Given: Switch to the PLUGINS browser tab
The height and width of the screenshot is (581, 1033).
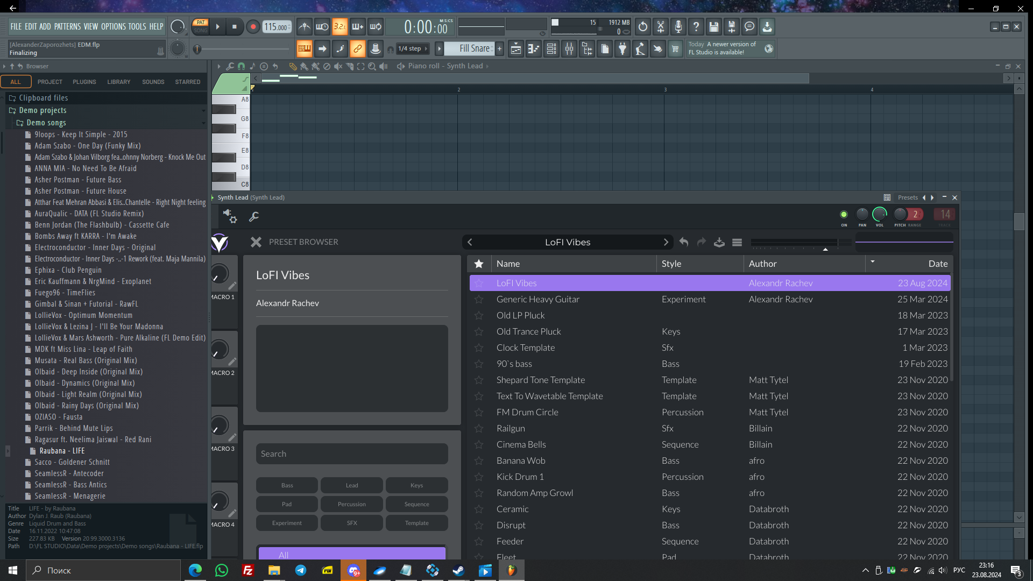Looking at the screenshot, I should click(x=84, y=82).
